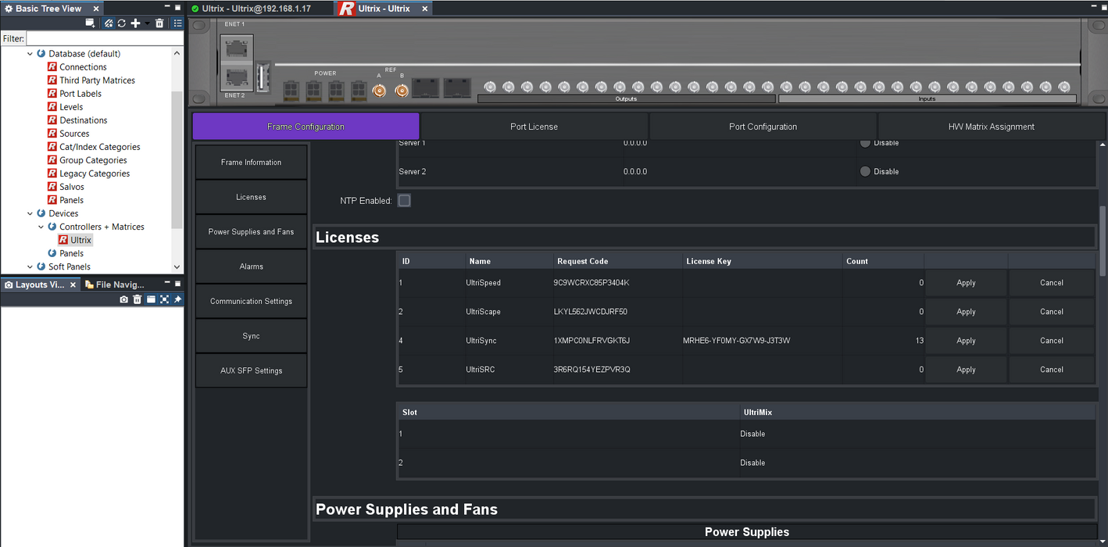Screen dimensions: 1108x547
Task: Click the main panel vertical scrollbar
Action: 1103,241
